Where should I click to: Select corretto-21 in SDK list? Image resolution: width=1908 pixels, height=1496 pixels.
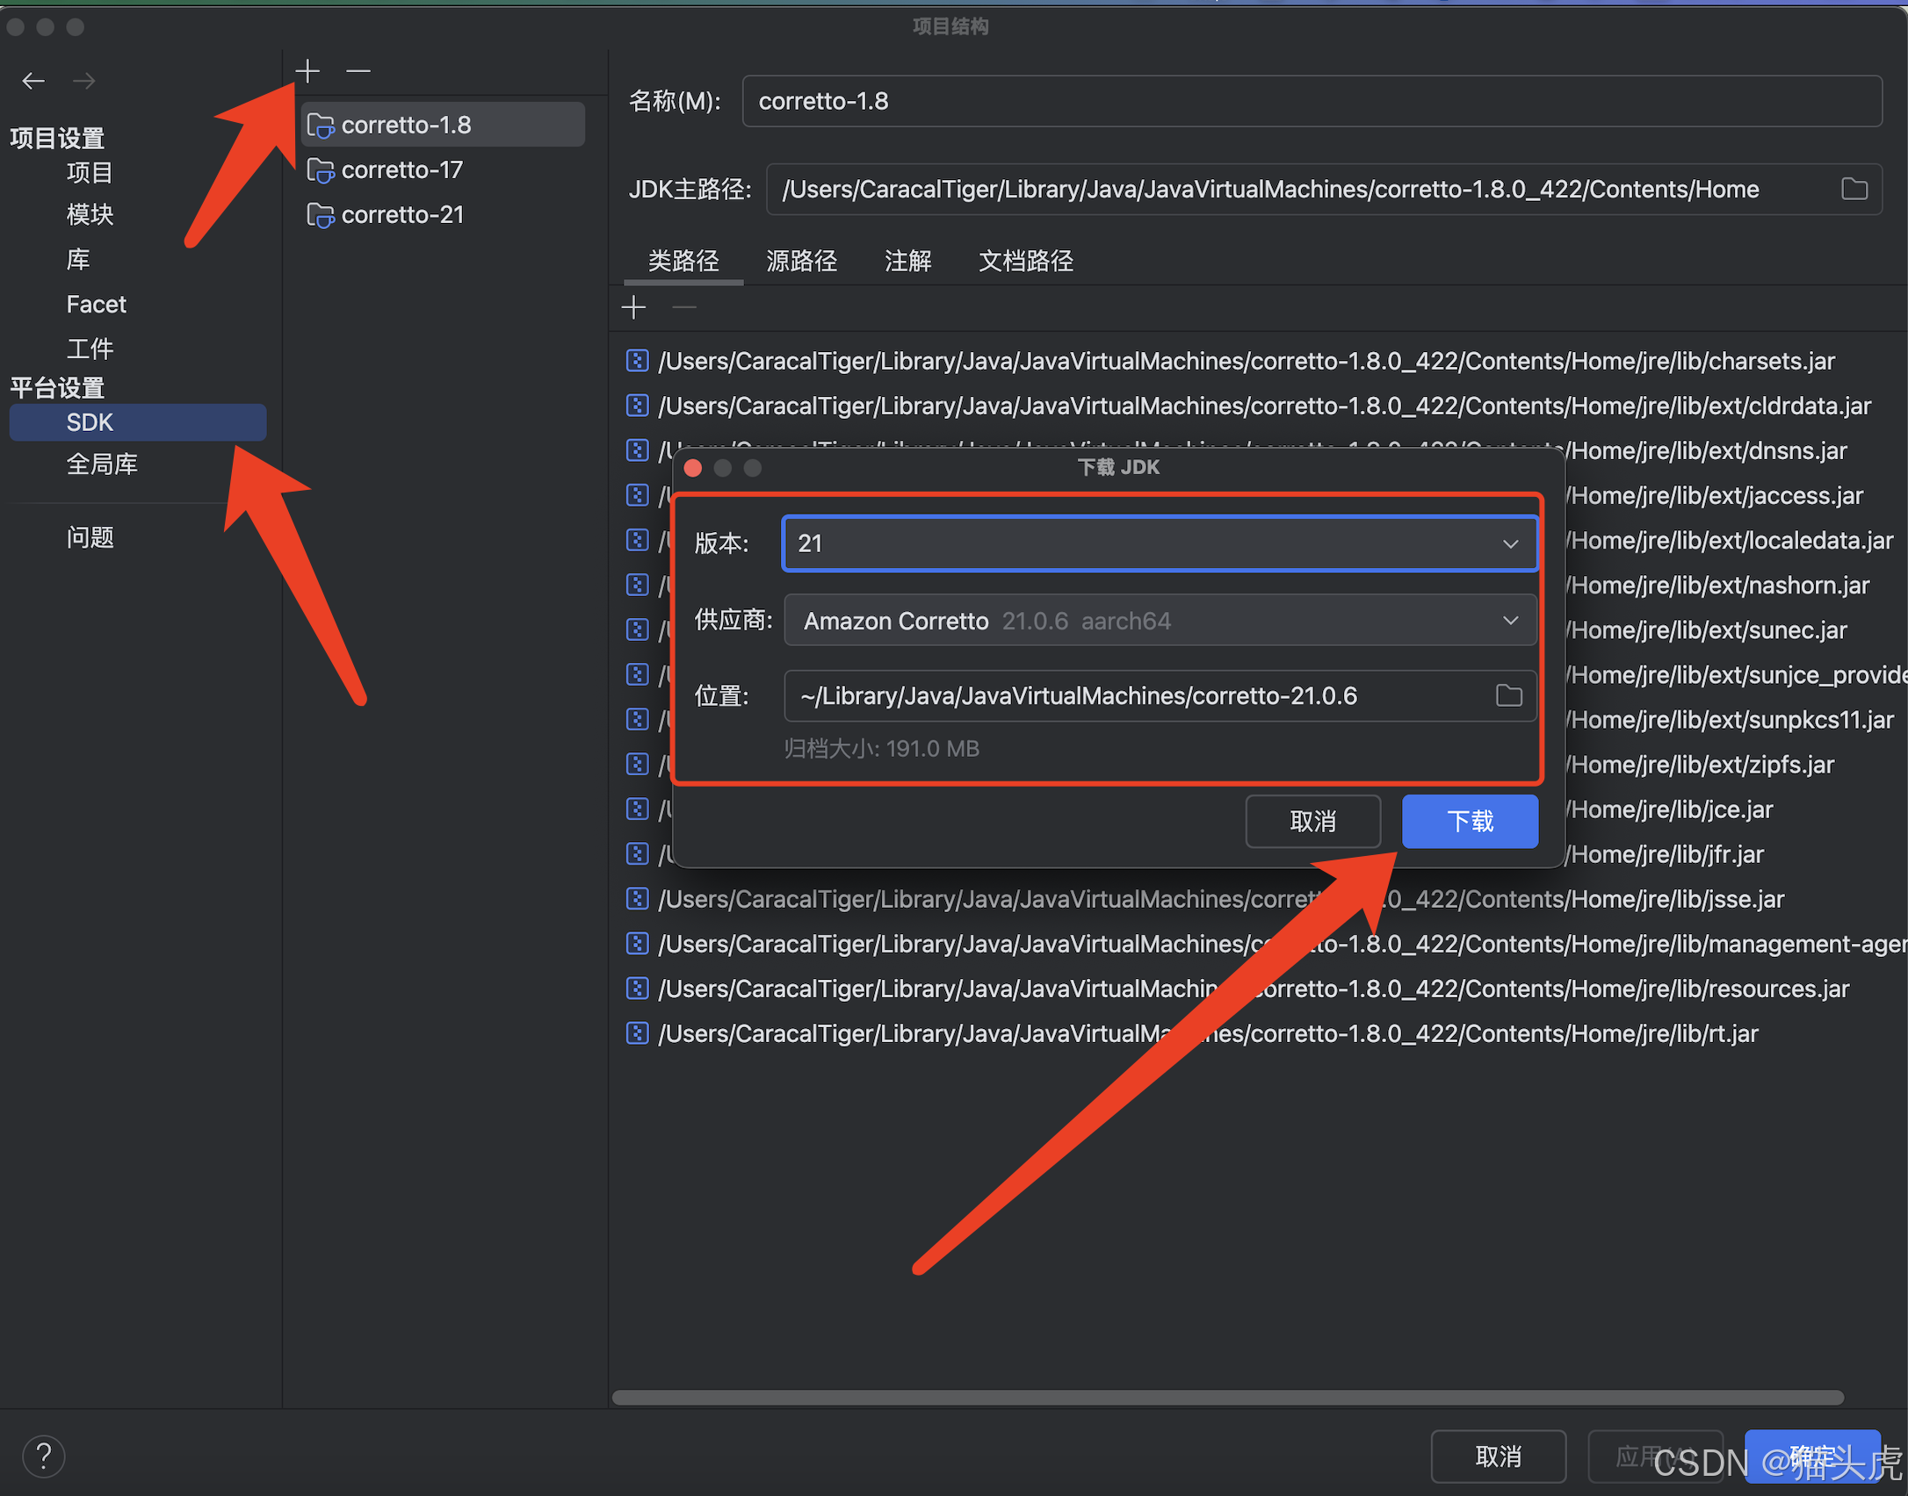point(401,215)
